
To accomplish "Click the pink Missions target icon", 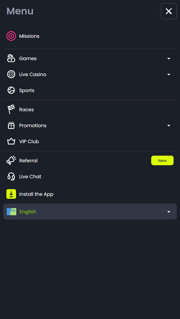I will 11,36.
